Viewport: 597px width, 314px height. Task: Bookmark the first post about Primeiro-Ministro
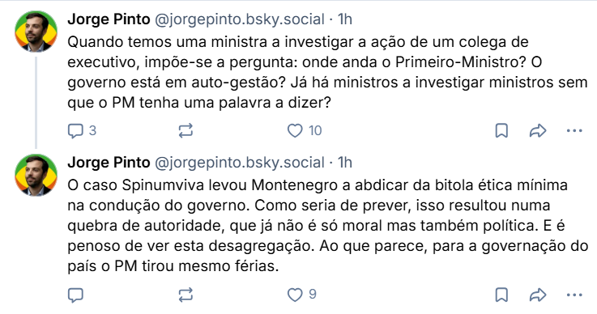tap(501, 131)
